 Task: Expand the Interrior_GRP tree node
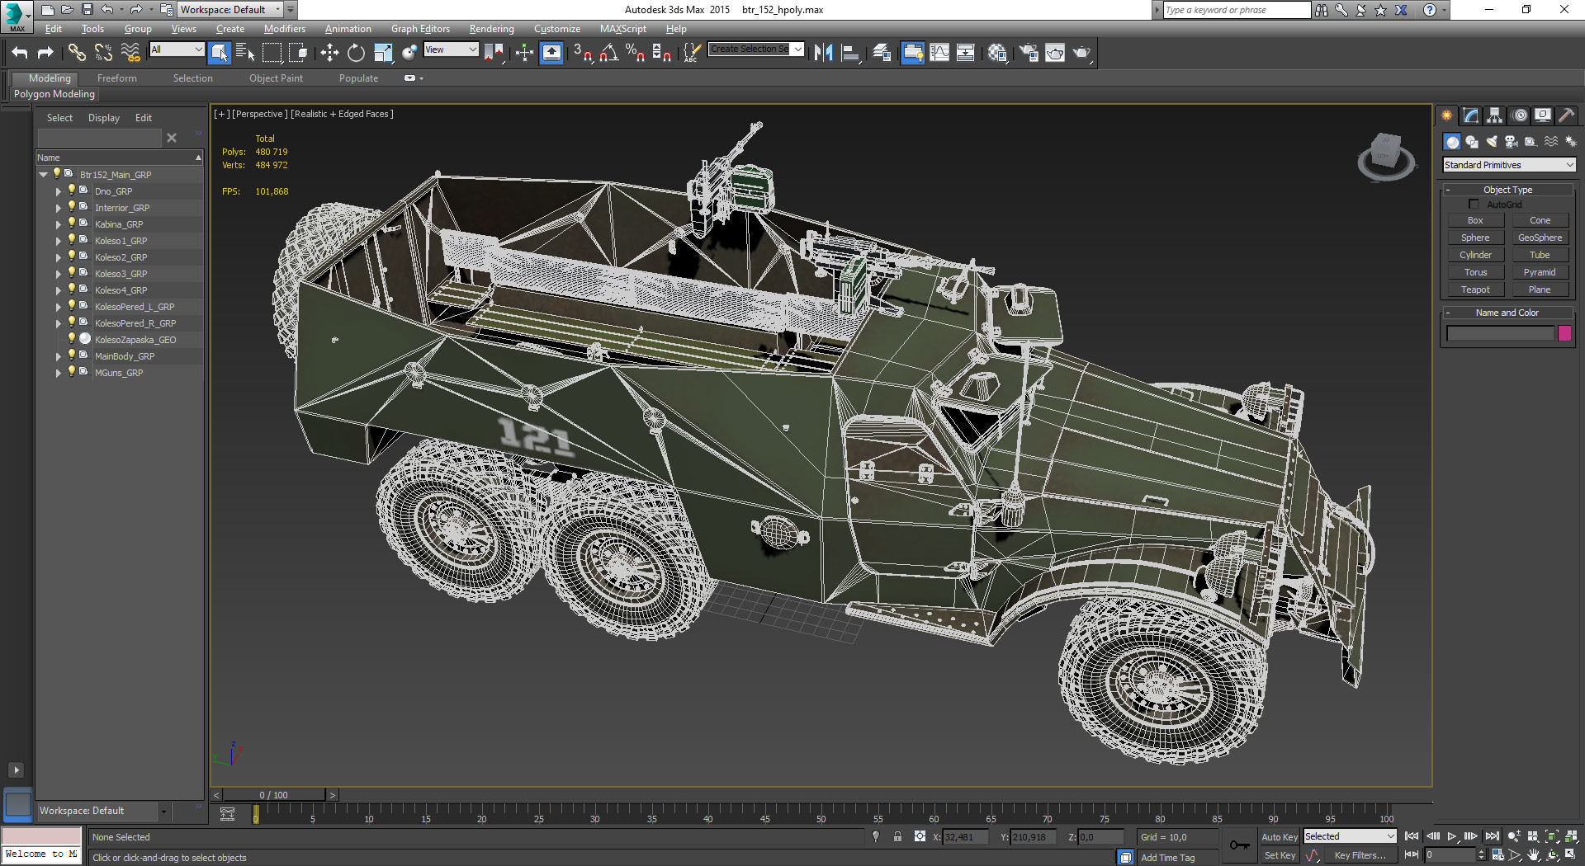coord(59,208)
